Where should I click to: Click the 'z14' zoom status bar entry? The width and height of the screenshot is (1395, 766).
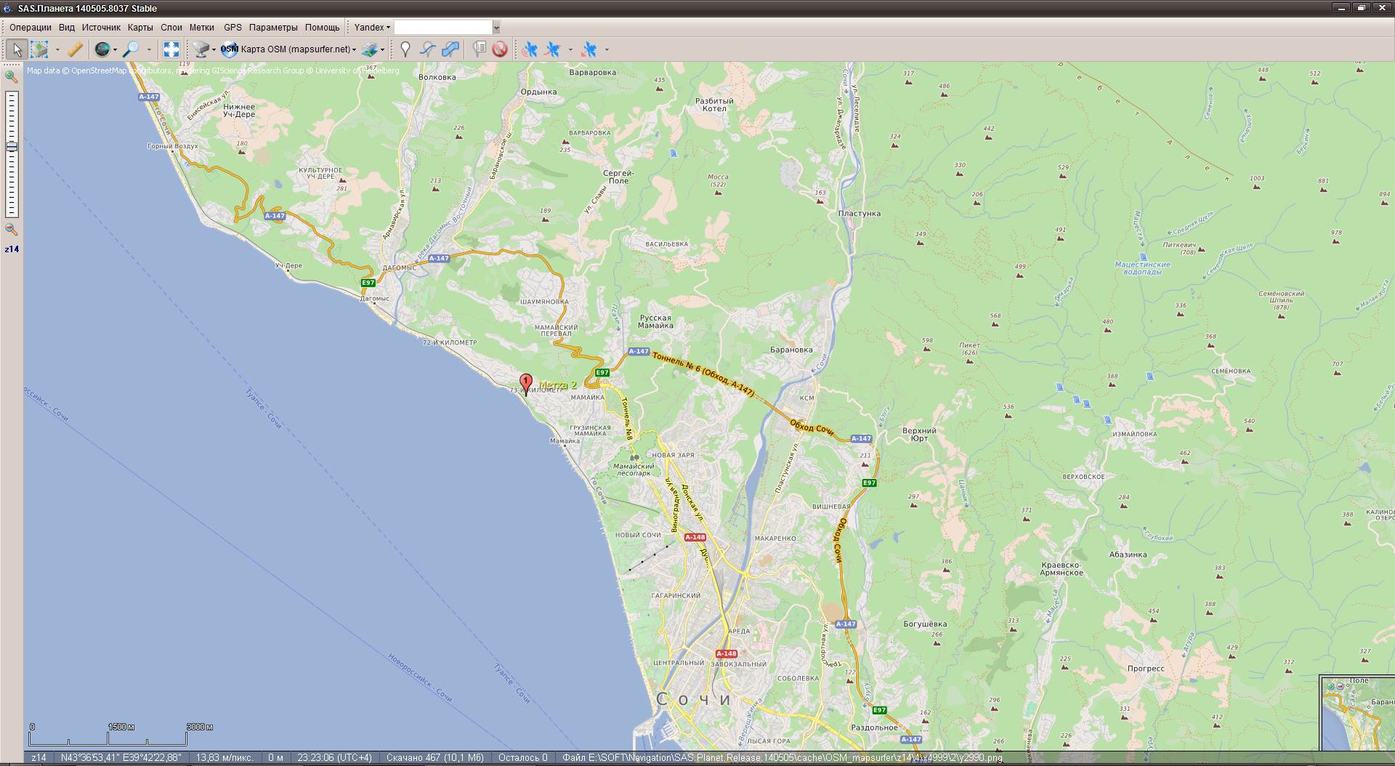pyautogui.click(x=39, y=758)
